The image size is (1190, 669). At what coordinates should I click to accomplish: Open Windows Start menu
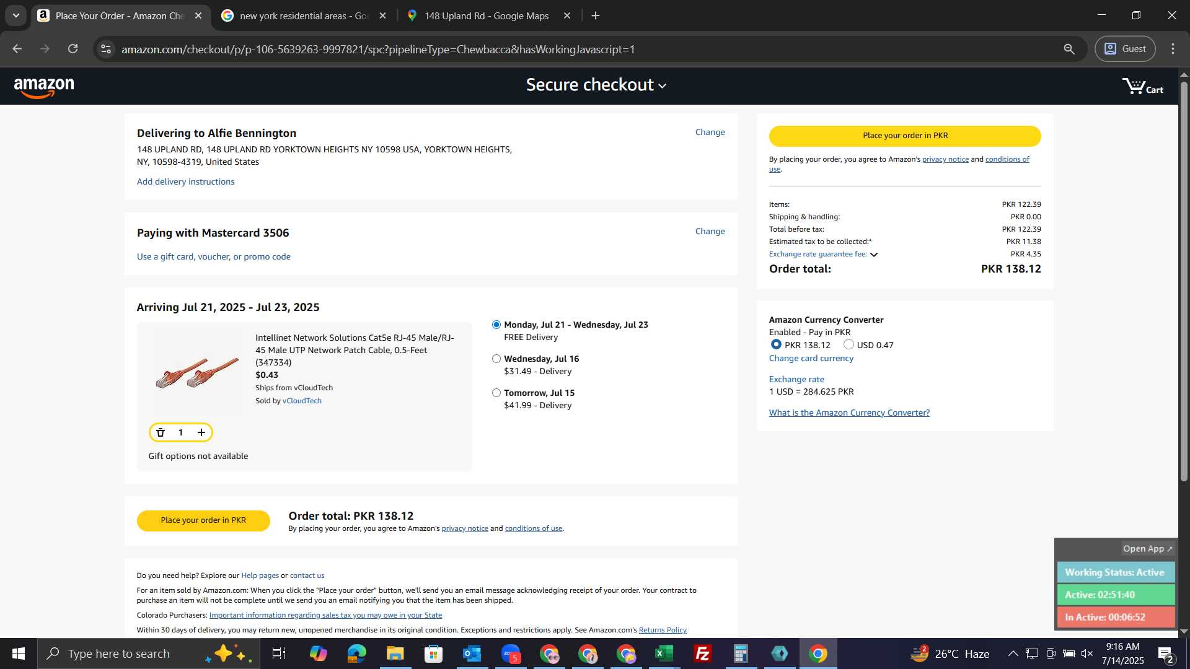[19, 654]
